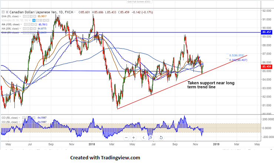Click the MA 200 value 84.8775
The width and height of the screenshot is (274, 163).
[42, 29]
